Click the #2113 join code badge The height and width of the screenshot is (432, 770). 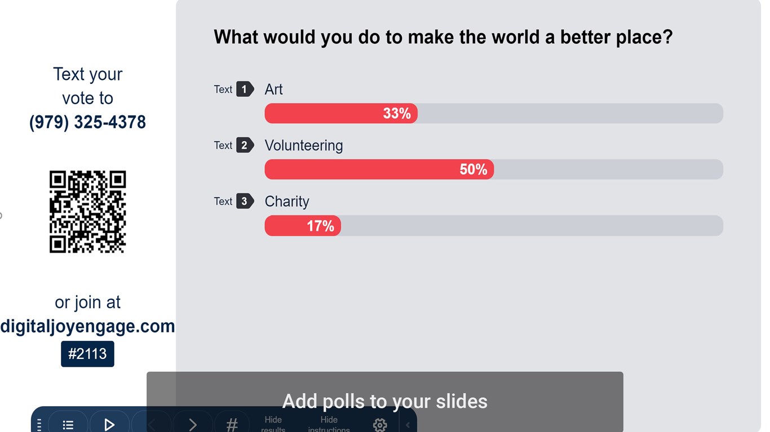(87, 354)
